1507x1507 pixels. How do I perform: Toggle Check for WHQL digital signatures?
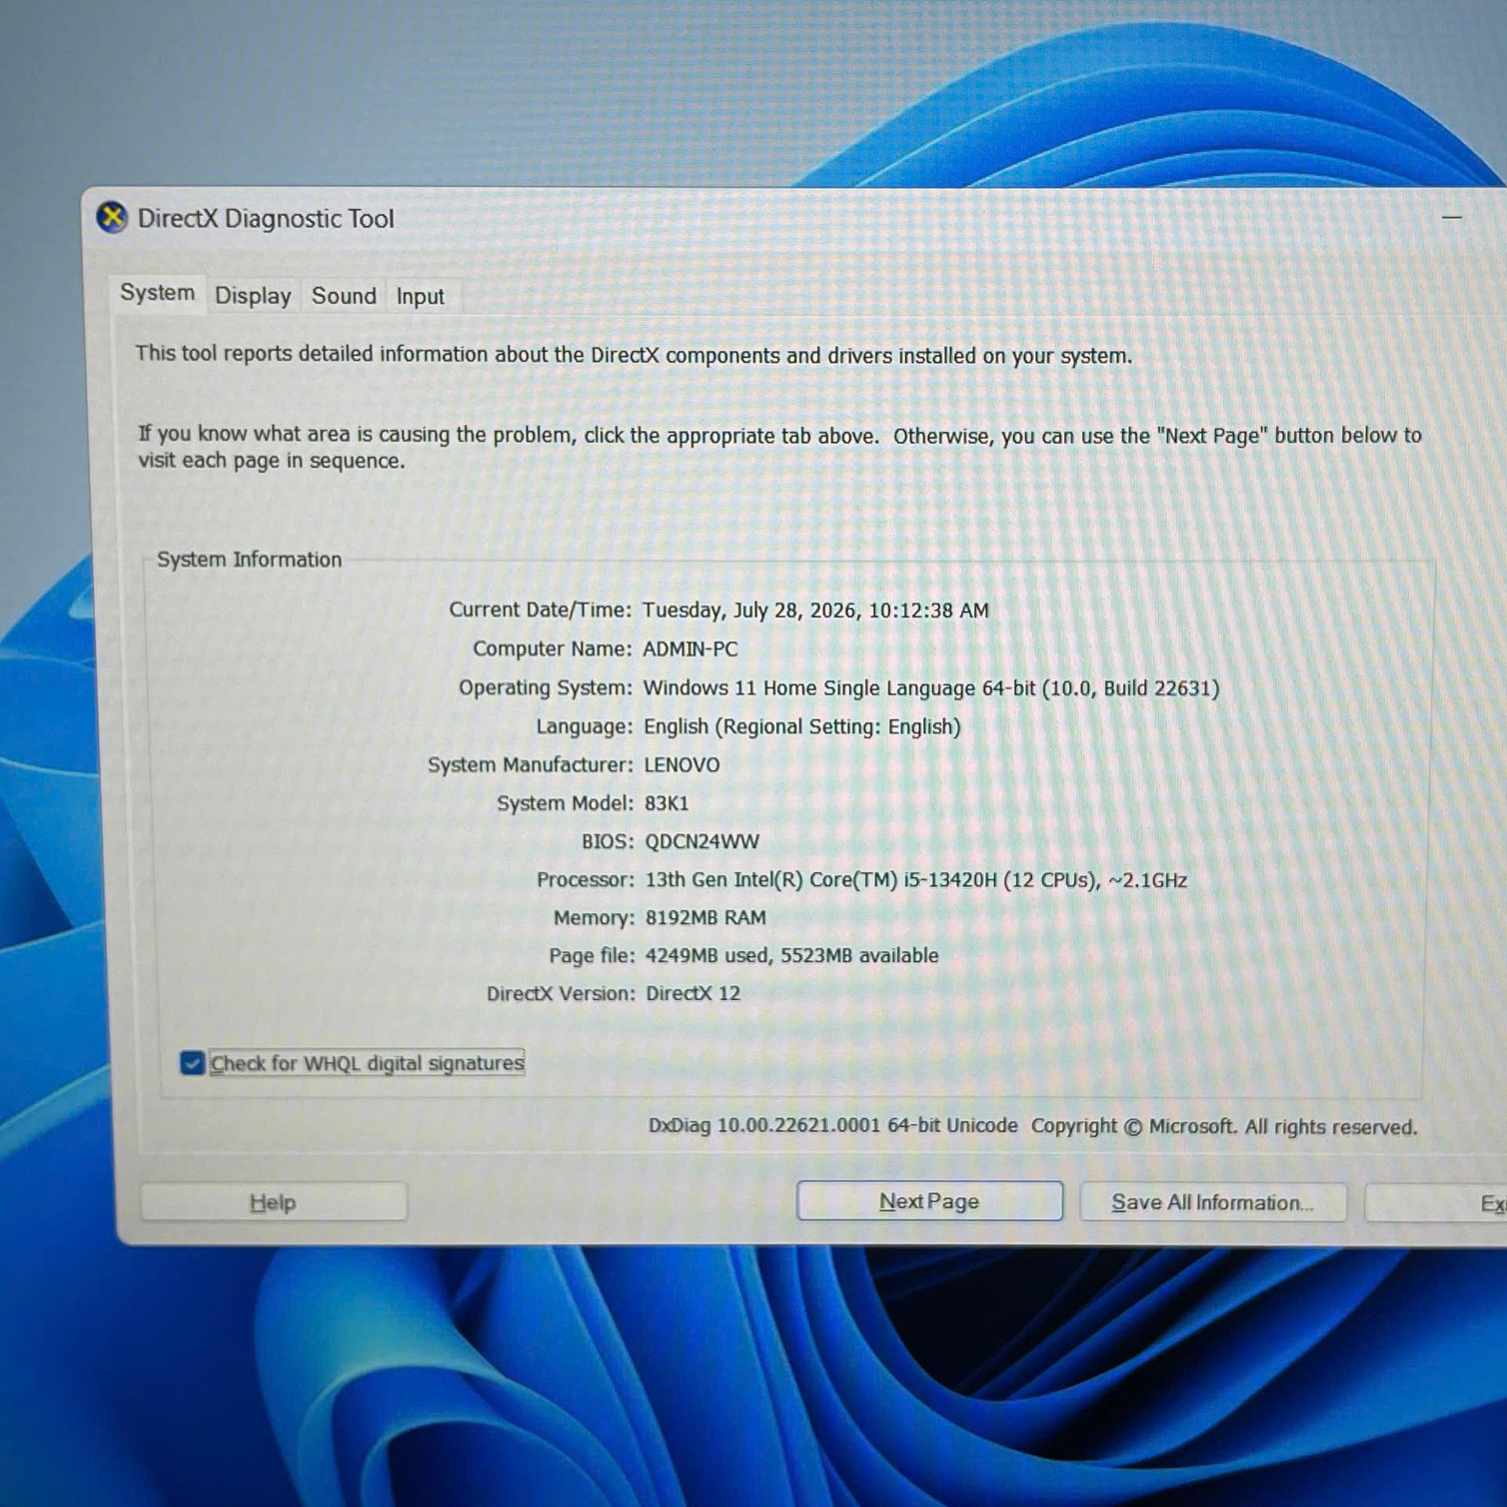[x=352, y=1063]
